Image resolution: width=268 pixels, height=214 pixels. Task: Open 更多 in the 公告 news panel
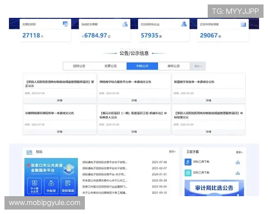(172, 152)
